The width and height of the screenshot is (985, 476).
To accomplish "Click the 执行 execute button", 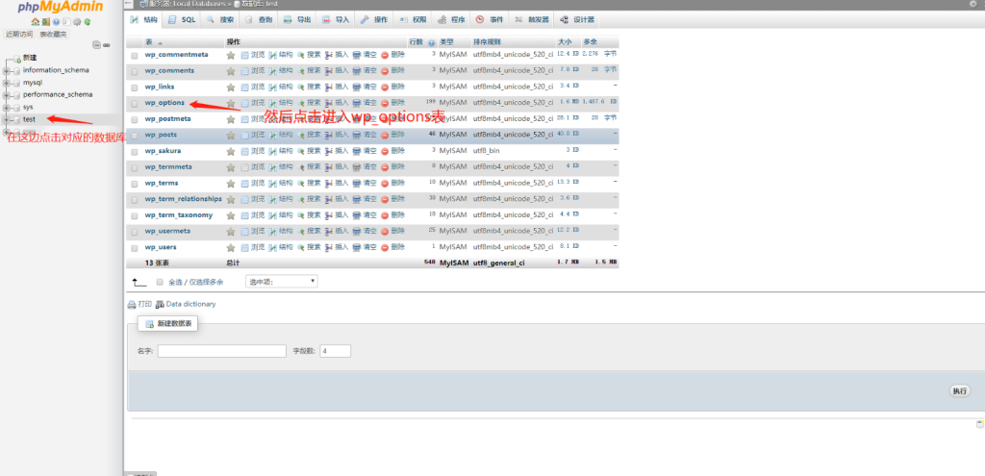I will [x=959, y=390].
